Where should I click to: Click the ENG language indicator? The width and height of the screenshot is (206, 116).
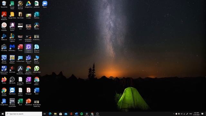(x=191, y=114)
